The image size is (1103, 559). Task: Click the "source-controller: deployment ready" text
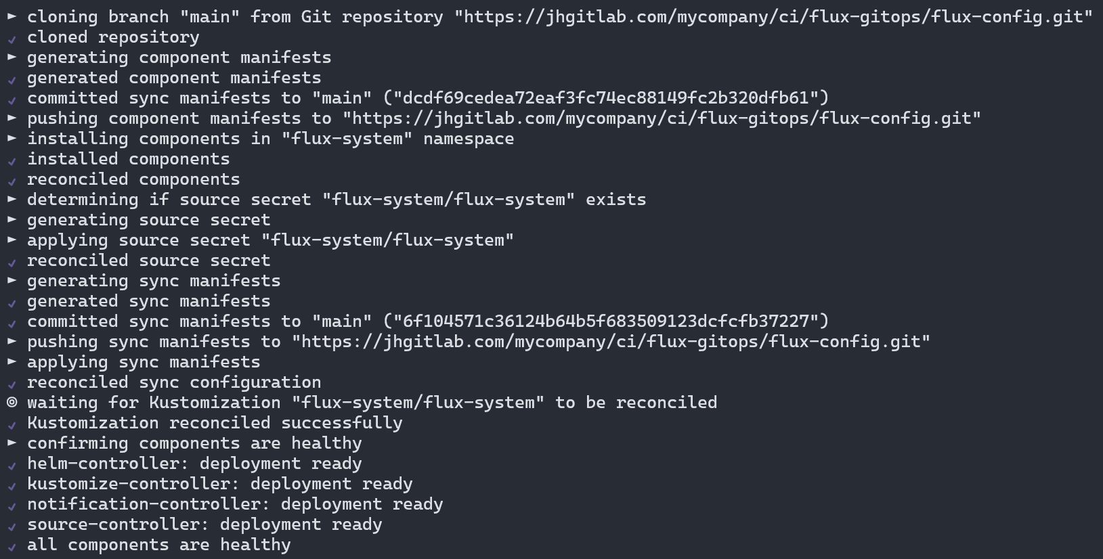point(204,524)
